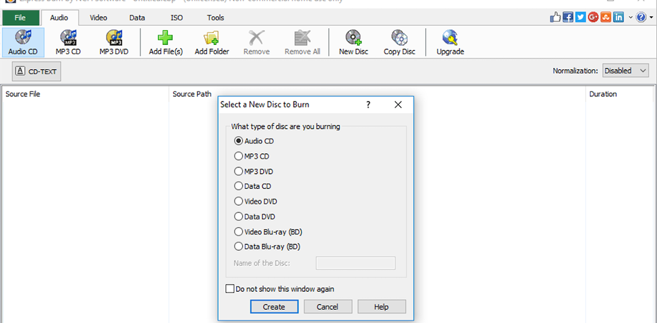The image size is (657, 323).
Task: Switch to the Video tab
Action: pyautogui.click(x=98, y=18)
